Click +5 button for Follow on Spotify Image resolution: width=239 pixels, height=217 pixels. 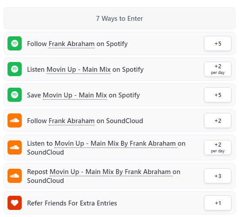click(x=218, y=43)
